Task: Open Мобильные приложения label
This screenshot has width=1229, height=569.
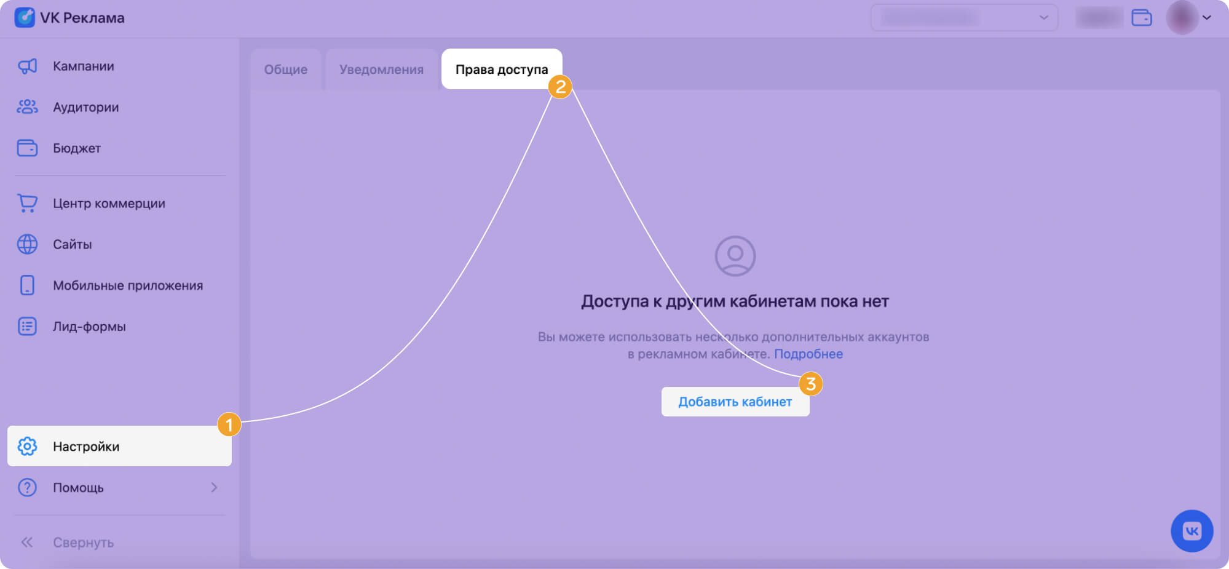Action: [x=128, y=285]
